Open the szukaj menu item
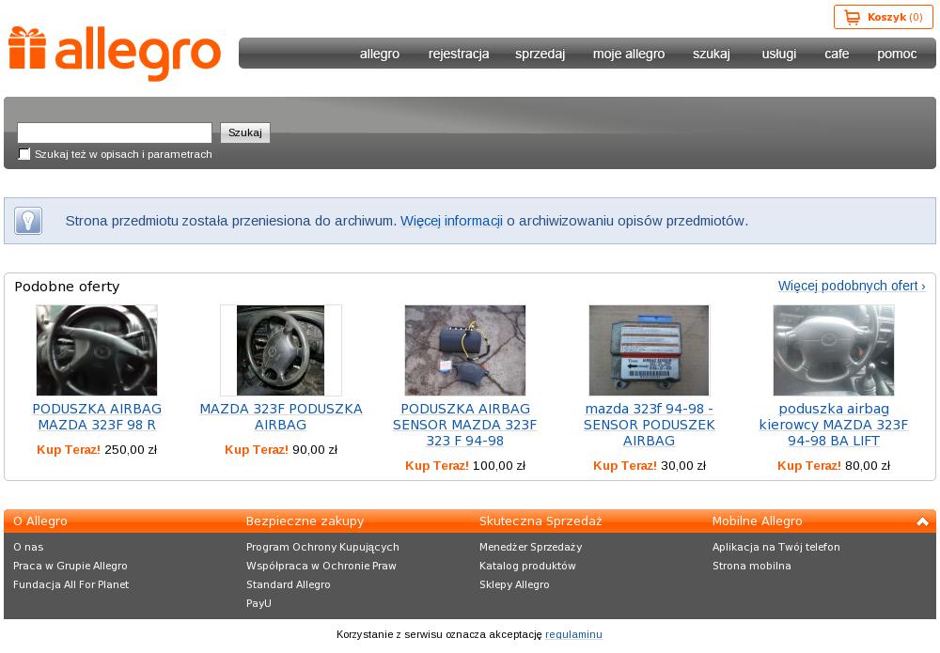The image size is (940, 653). (x=711, y=54)
